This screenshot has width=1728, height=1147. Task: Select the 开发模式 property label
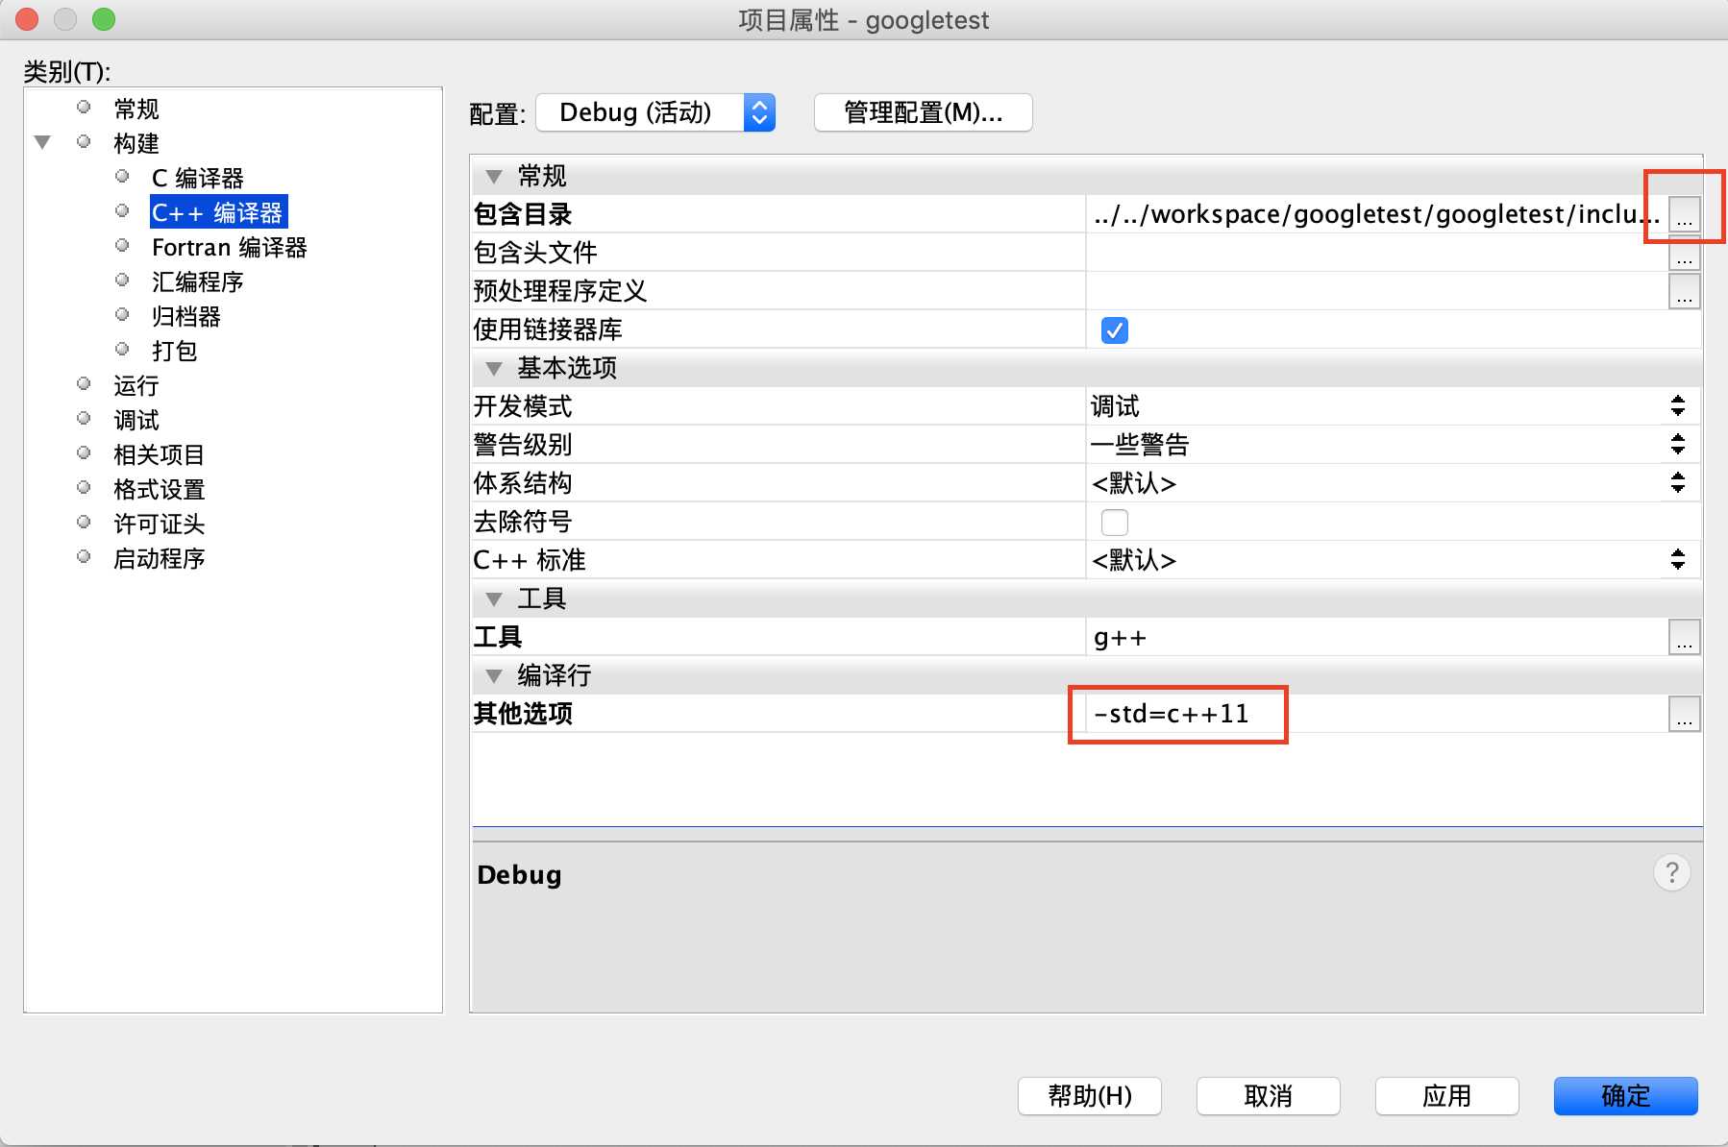523,406
